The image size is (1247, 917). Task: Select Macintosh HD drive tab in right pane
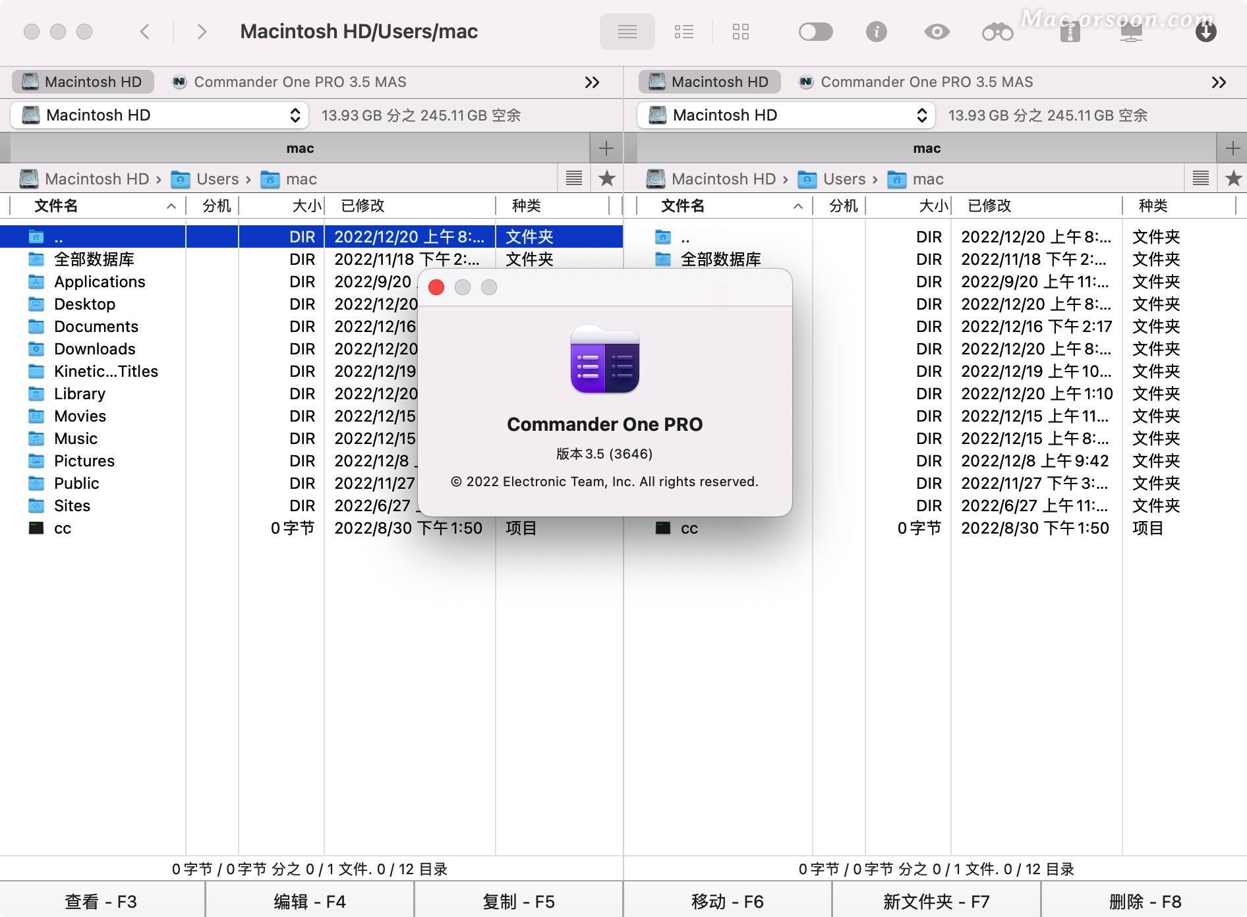pos(709,82)
